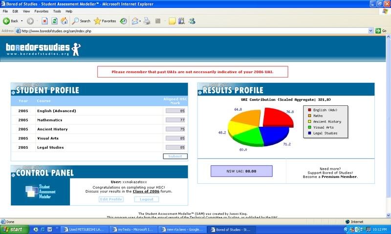Open the Back history dropdown arrow

22,21
